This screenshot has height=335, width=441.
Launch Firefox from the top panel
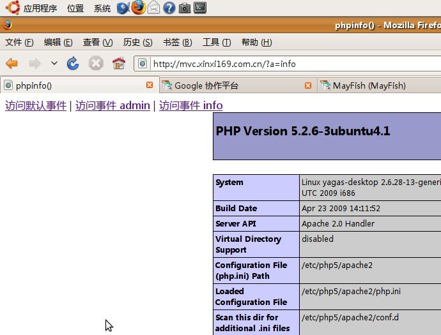139,8
